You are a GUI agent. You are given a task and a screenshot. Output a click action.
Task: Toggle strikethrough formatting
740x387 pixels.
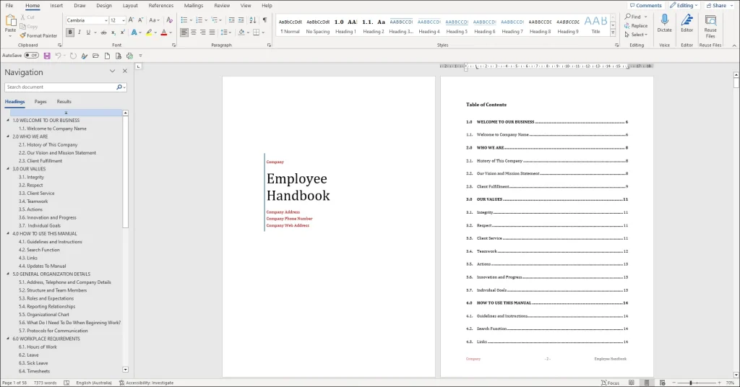104,32
